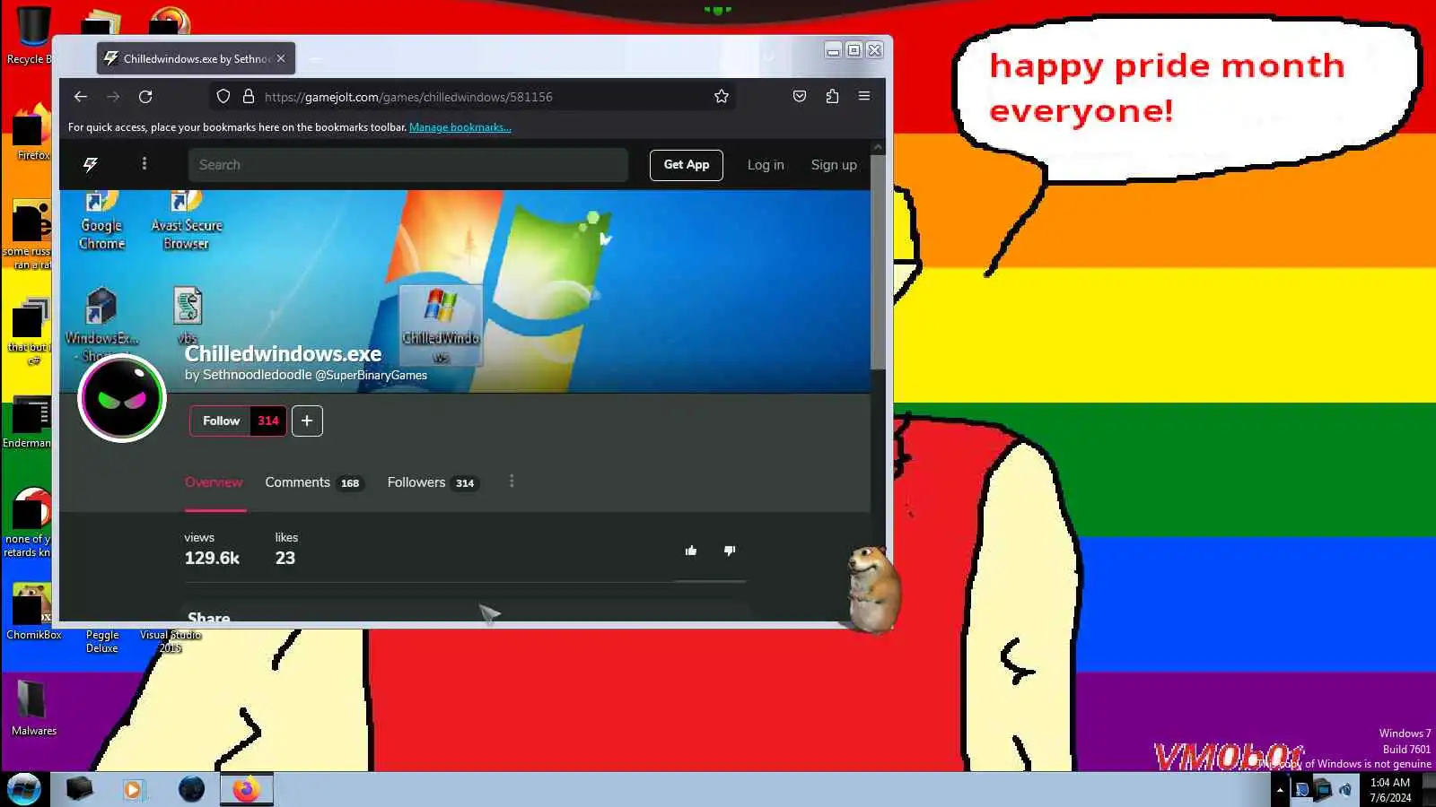Click the browser's vertical scrollbar thumb
Image resolution: width=1436 pixels, height=807 pixels.
click(878, 262)
